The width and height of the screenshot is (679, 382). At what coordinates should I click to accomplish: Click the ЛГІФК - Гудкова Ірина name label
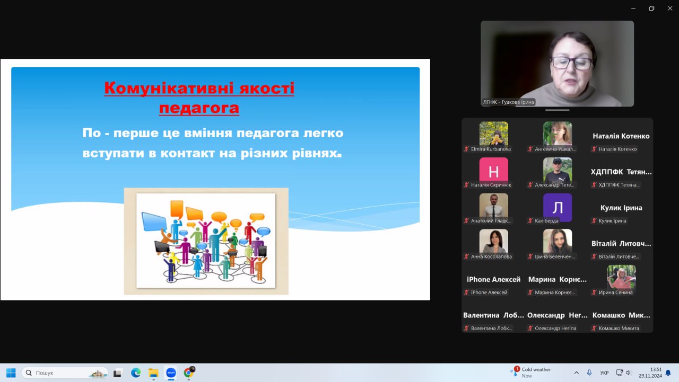click(508, 102)
